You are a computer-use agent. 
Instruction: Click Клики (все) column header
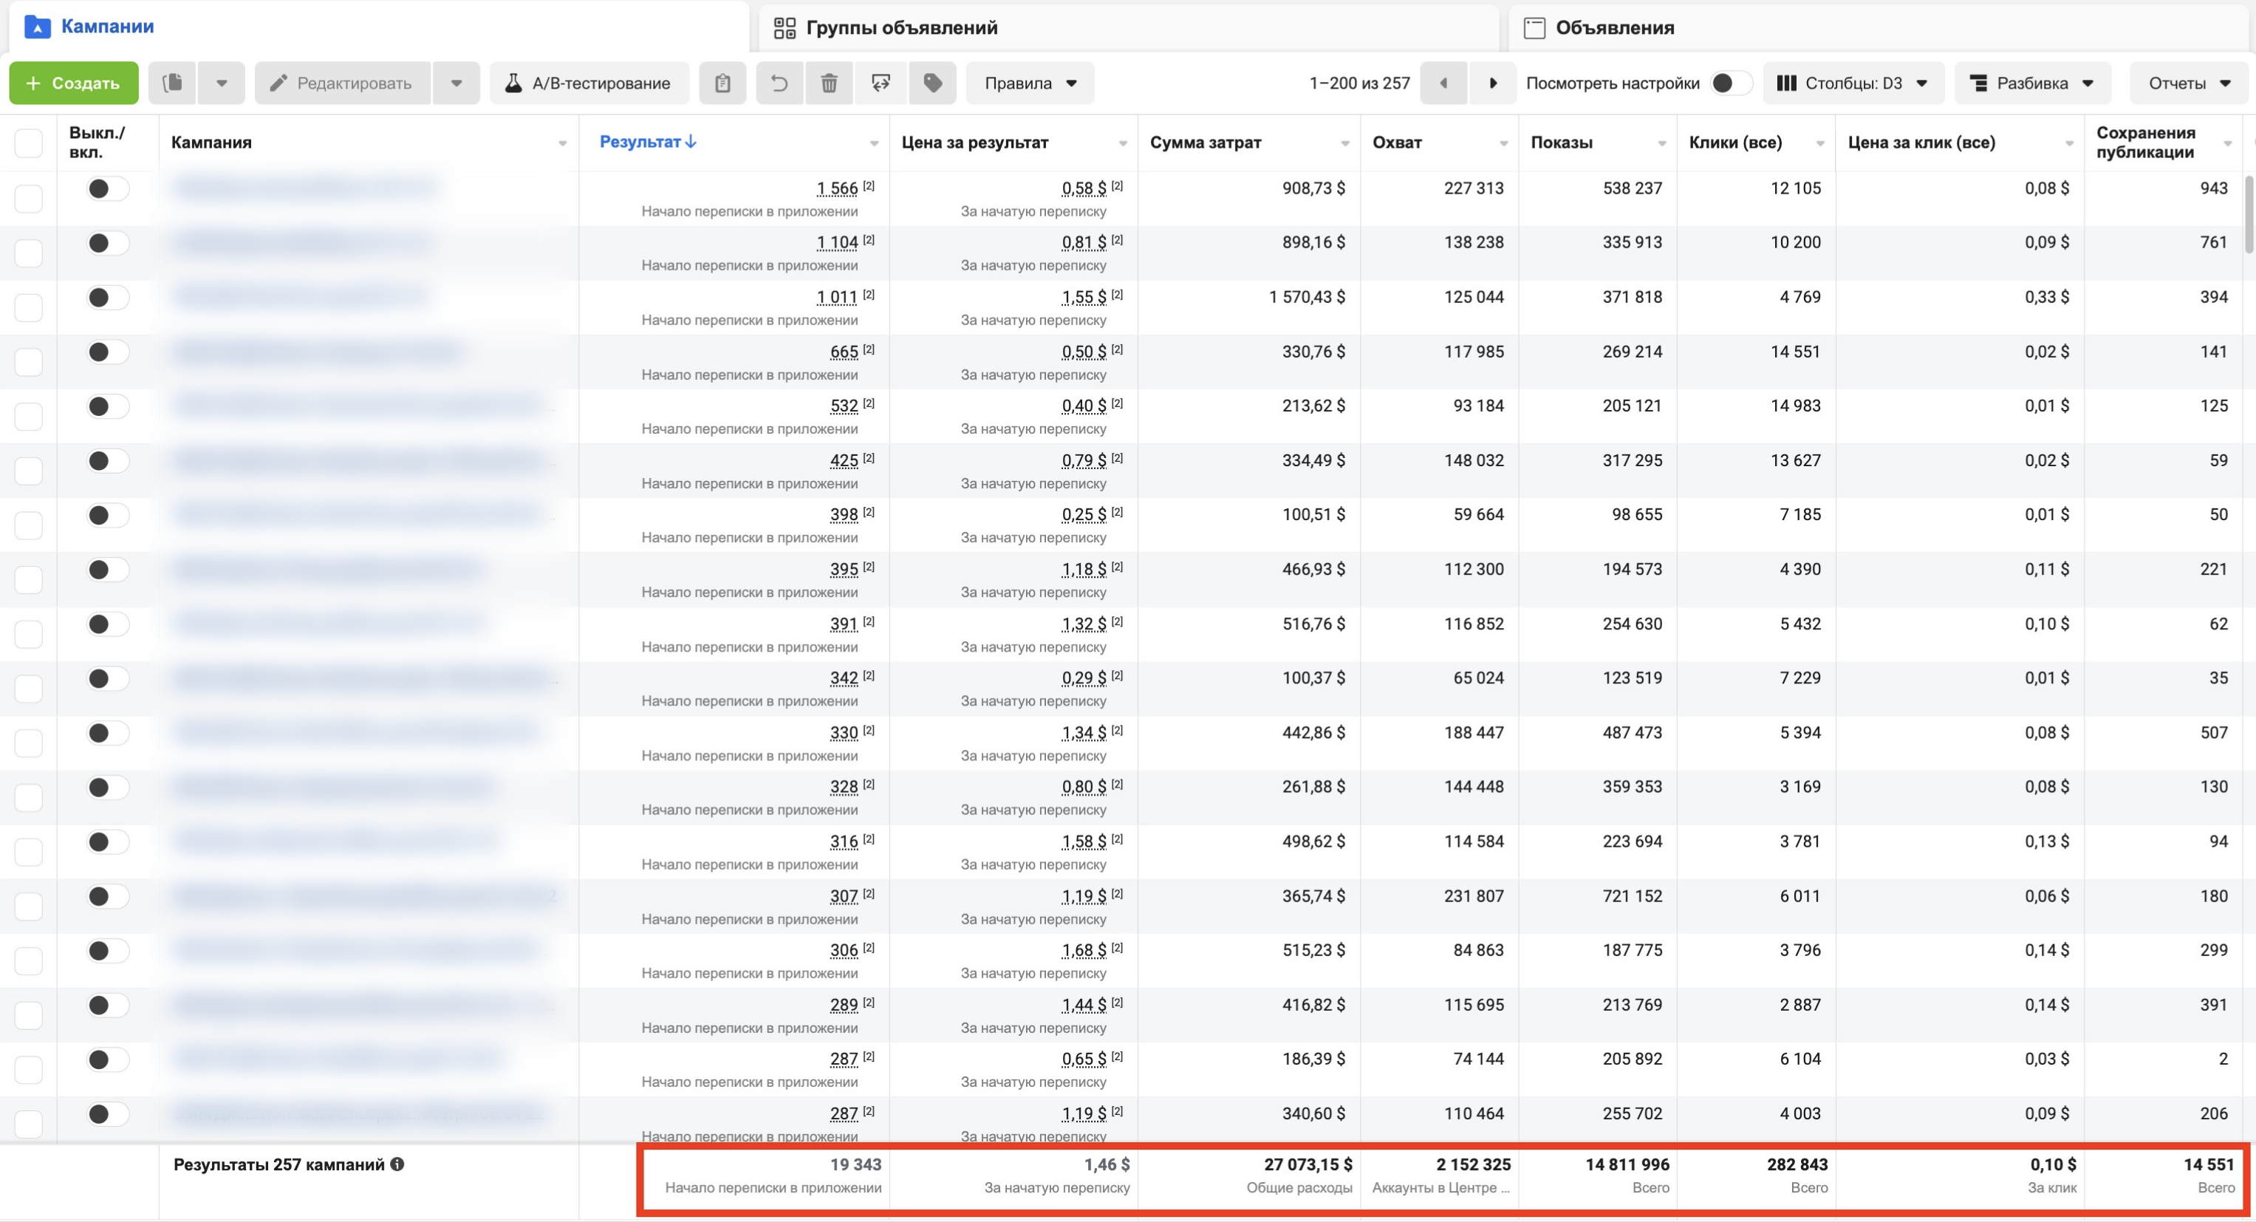tap(1735, 143)
